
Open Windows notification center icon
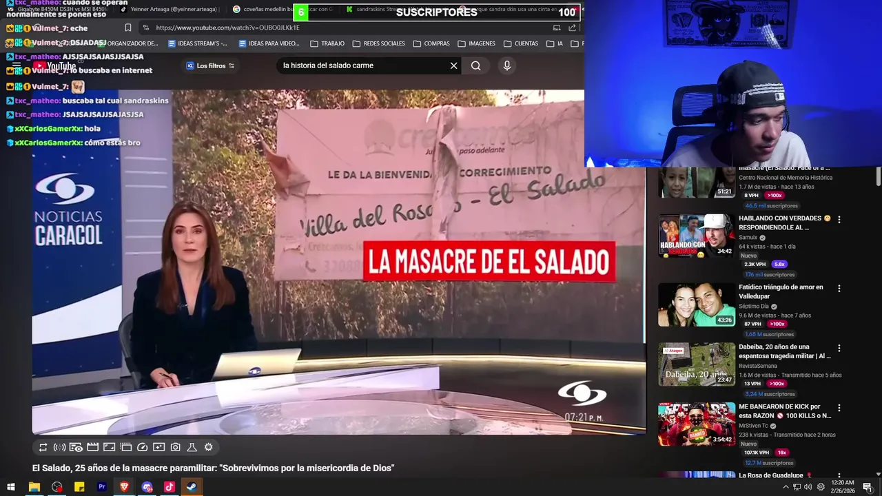tap(868, 487)
